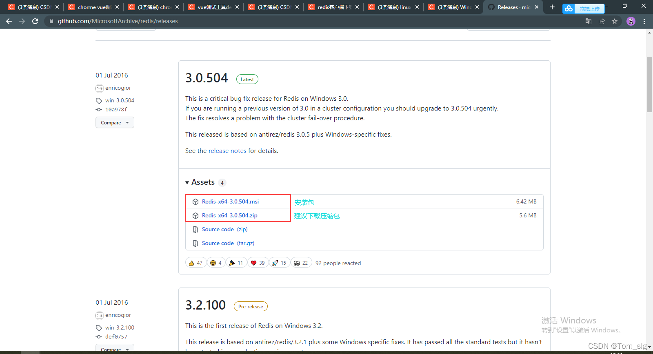Open commit 10a978f

tap(116, 109)
